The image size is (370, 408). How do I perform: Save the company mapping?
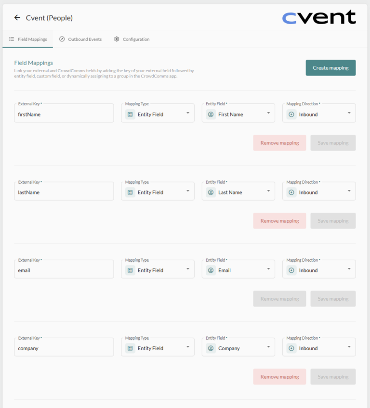click(x=333, y=377)
